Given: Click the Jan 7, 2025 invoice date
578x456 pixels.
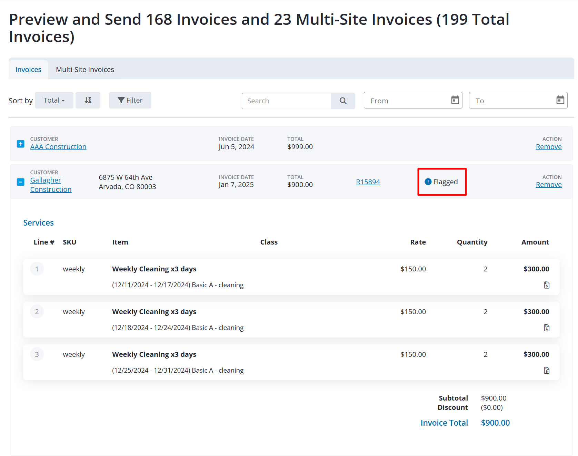Looking at the screenshot, I should click(236, 185).
